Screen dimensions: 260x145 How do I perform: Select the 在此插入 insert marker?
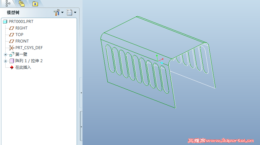pyautogui.click(x=23, y=67)
